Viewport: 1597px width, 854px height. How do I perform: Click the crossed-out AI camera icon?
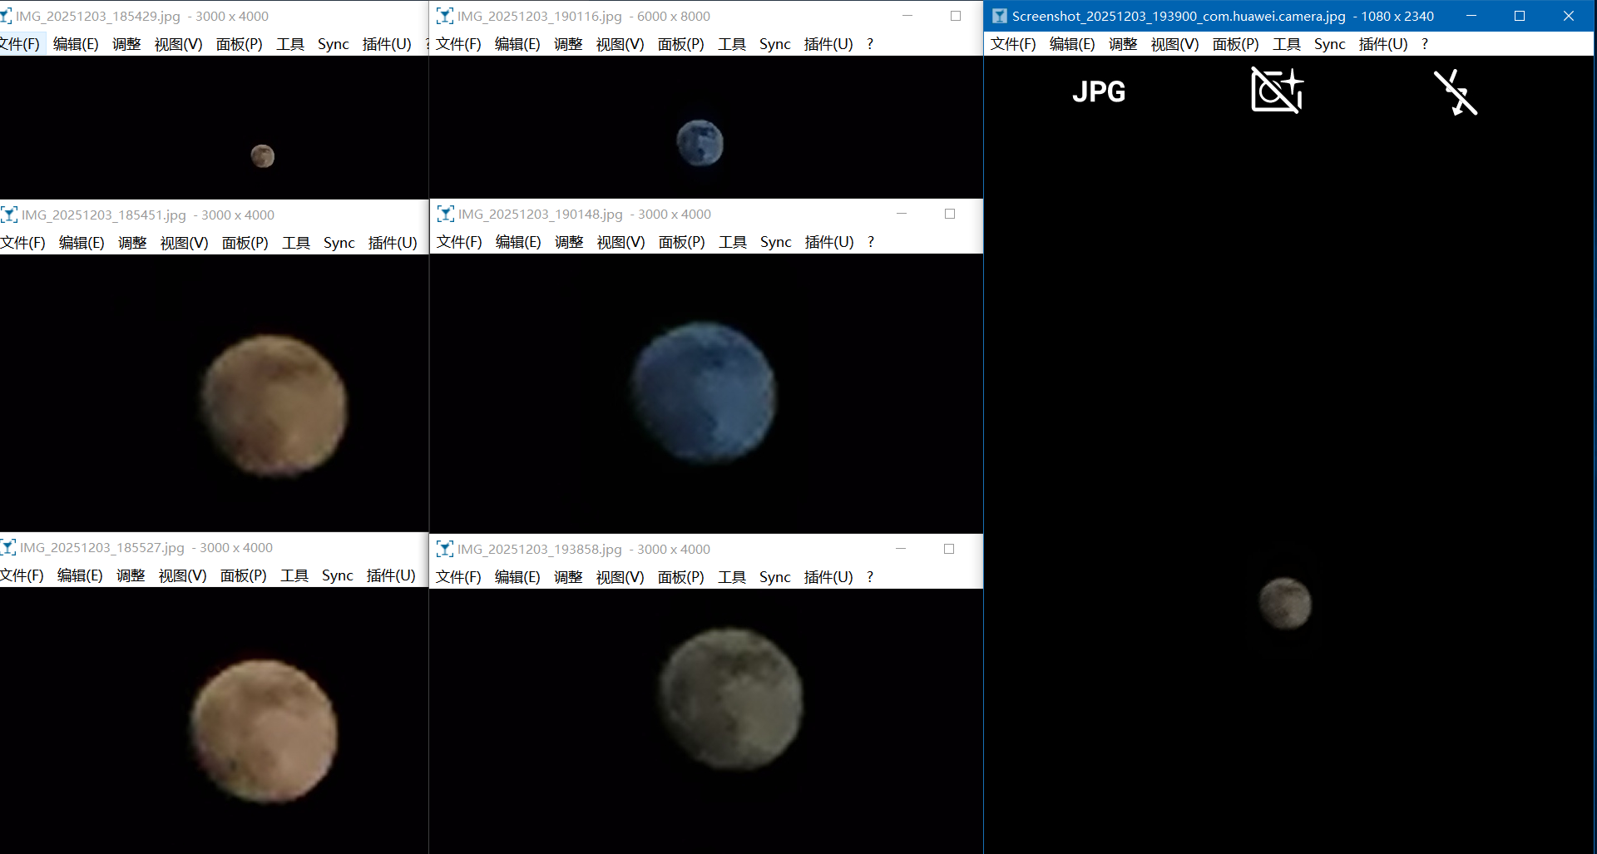pos(1277,91)
